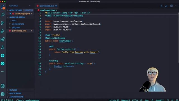Open editor More Actions ellipsis
This screenshot has height=101, width=179.
coord(176,6)
